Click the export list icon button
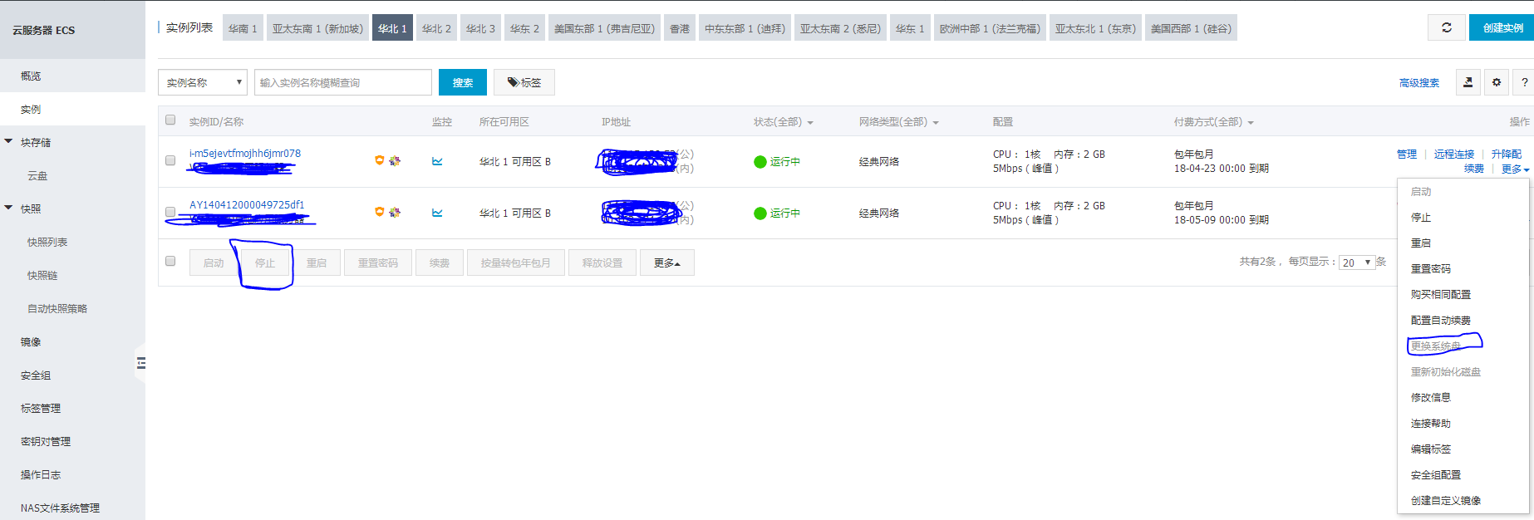The image size is (1534, 520). point(1468,82)
